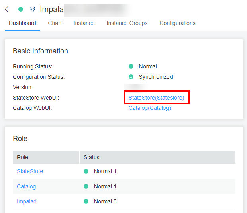This screenshot has width=247, height=213.
Task: Open the Instance Groups tab
Action: coord(127,23)
